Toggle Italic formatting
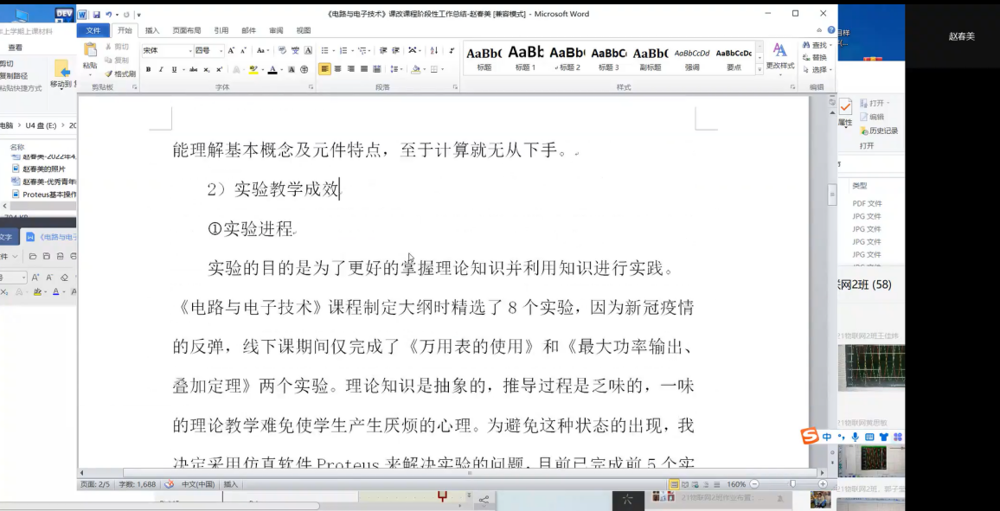Viewport: 1000px width, 511px height. point(161,69)
